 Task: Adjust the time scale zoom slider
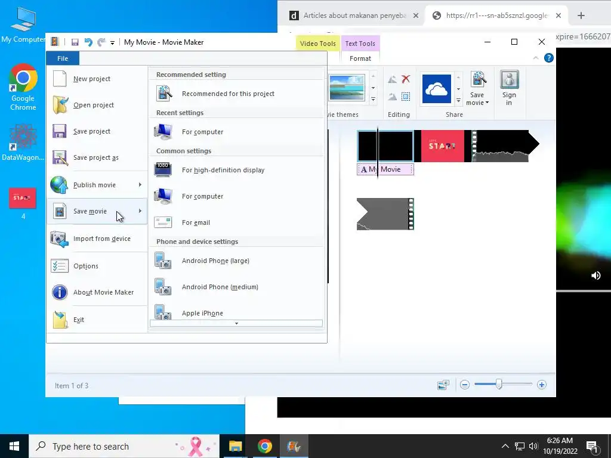pos(499,385)
